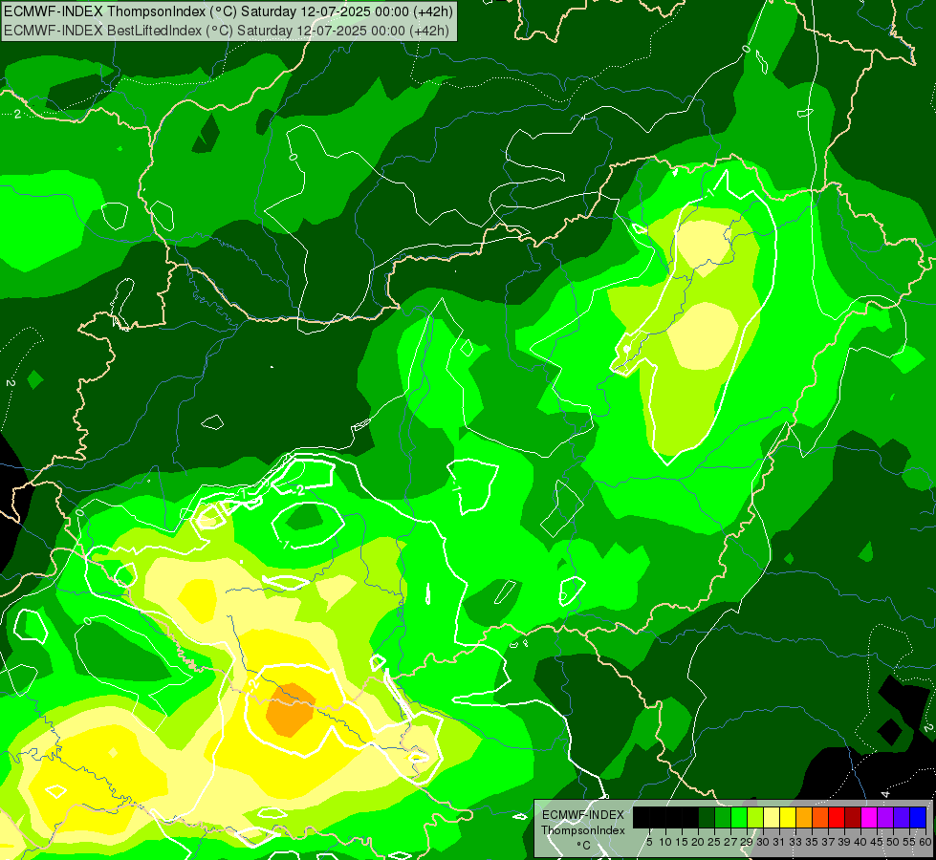
Task: Pick the pure yellow 31-33 legend swatch
Action: coord(788,817)
